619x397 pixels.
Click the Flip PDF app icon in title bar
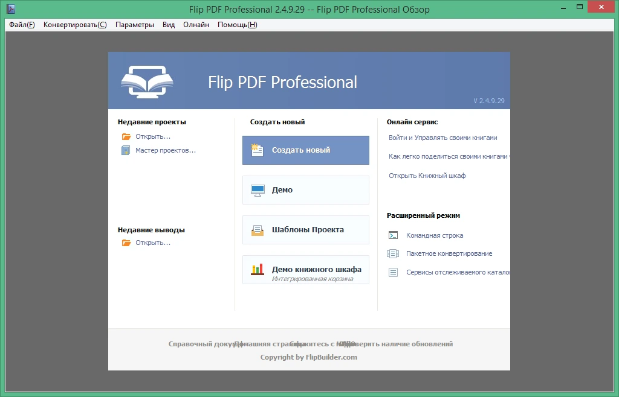point(11,8)
